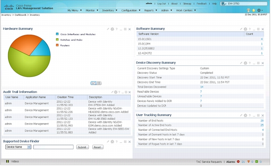Open Videos icon in bottom bar
The height and width of the screenshot is (166, 271).
[8, 162]
